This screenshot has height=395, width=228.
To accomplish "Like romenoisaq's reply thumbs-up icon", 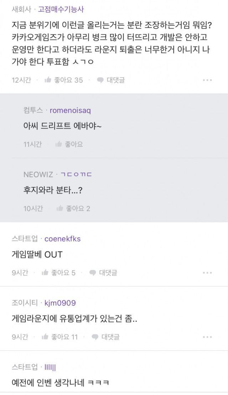I will (x=59, y=144).
